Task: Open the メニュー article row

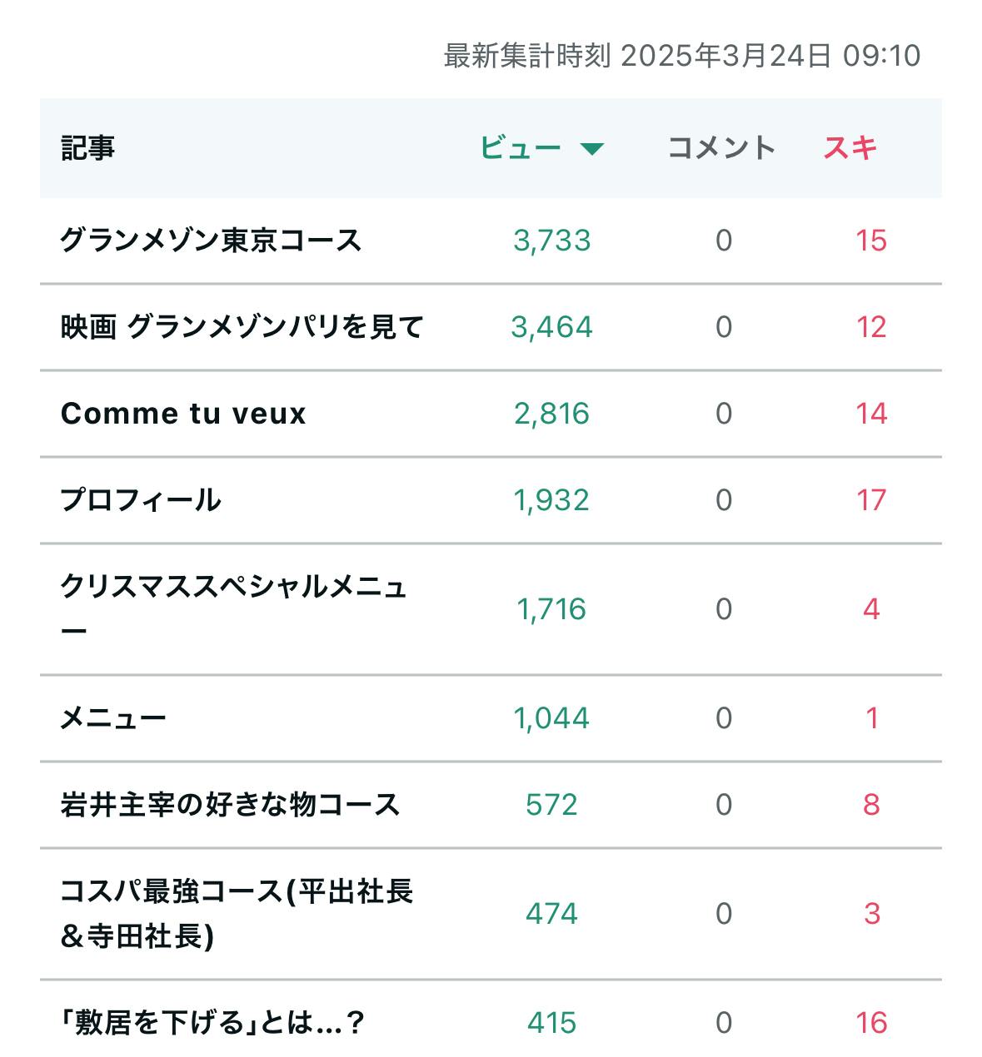Action: (x=113, y=718)
